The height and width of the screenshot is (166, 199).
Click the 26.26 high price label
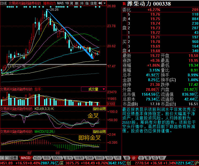pyautogui.click(x=54, y=10)
